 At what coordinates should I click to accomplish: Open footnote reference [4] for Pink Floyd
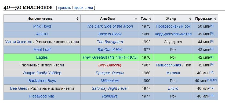[212, 26]
